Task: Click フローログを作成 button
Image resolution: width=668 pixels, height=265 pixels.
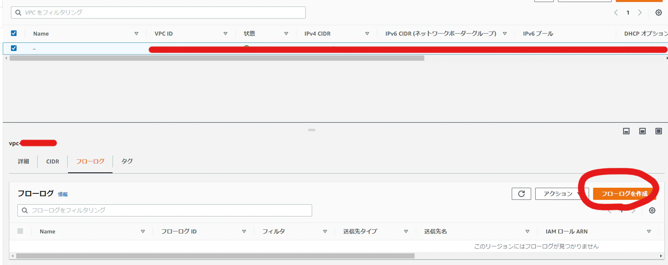Action: click(624, 194)
